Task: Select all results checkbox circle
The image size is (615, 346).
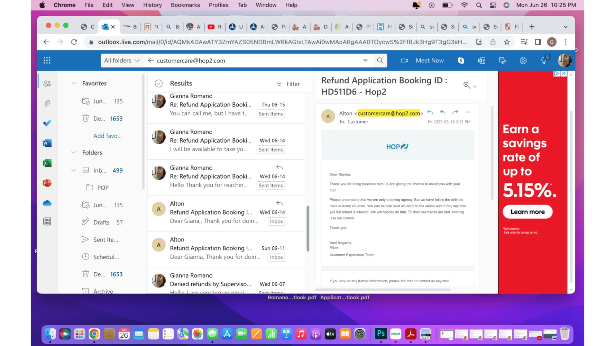Action: coord(158,83)
